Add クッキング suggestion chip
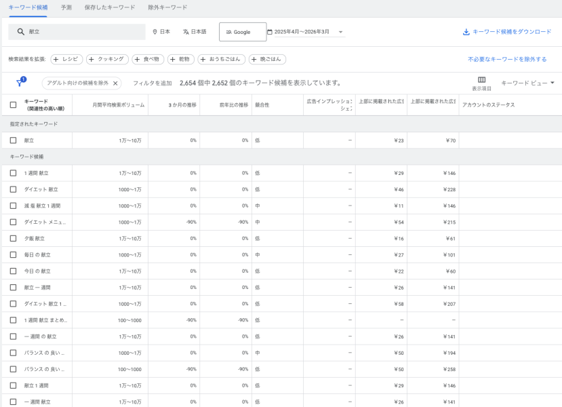Screen dimensions: 562x407 click(107, 59)
